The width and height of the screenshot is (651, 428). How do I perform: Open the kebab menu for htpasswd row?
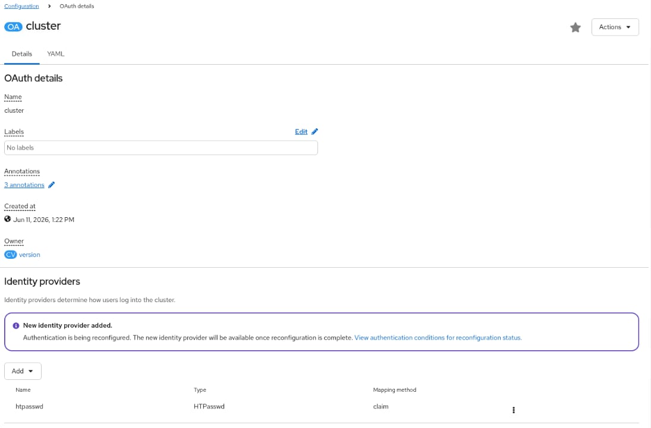click(514, 410)
